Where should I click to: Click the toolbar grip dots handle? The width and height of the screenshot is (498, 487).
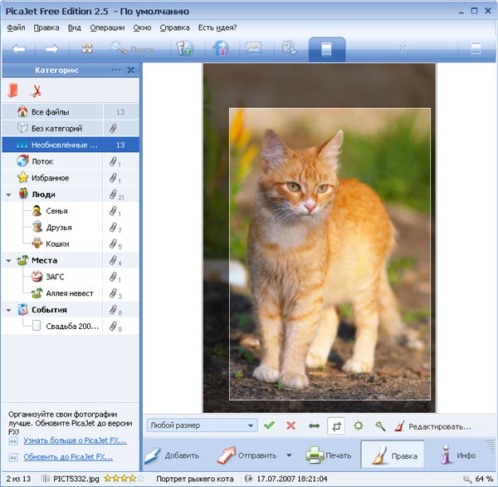coord(403,49)
